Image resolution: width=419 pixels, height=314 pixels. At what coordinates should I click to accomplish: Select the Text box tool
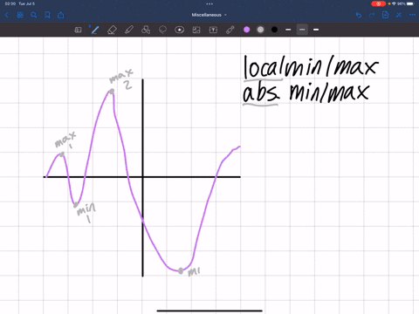(x=213, y=30)
